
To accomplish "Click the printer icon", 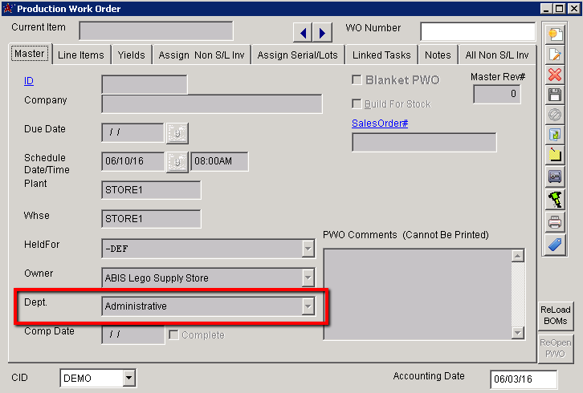I will pos(555,222).
